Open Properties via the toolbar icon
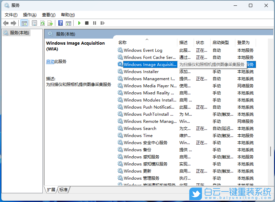This screenshot has height=202, width=275. click(34, 23)
